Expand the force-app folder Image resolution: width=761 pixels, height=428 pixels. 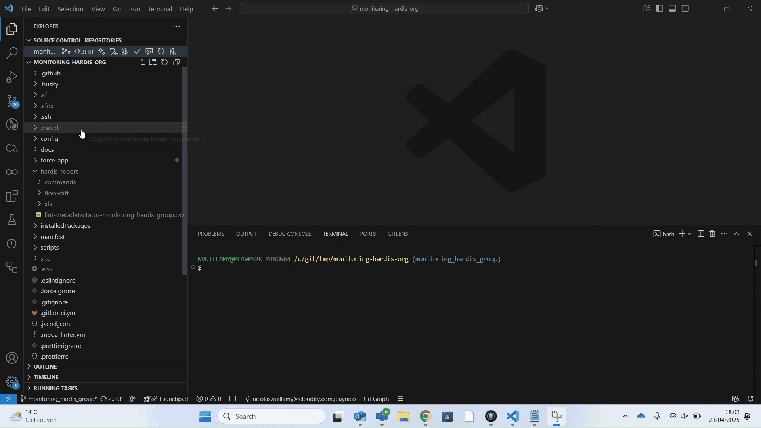[x=105, y=160]
